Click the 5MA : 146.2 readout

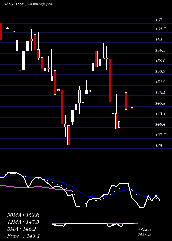click(21, 229)
